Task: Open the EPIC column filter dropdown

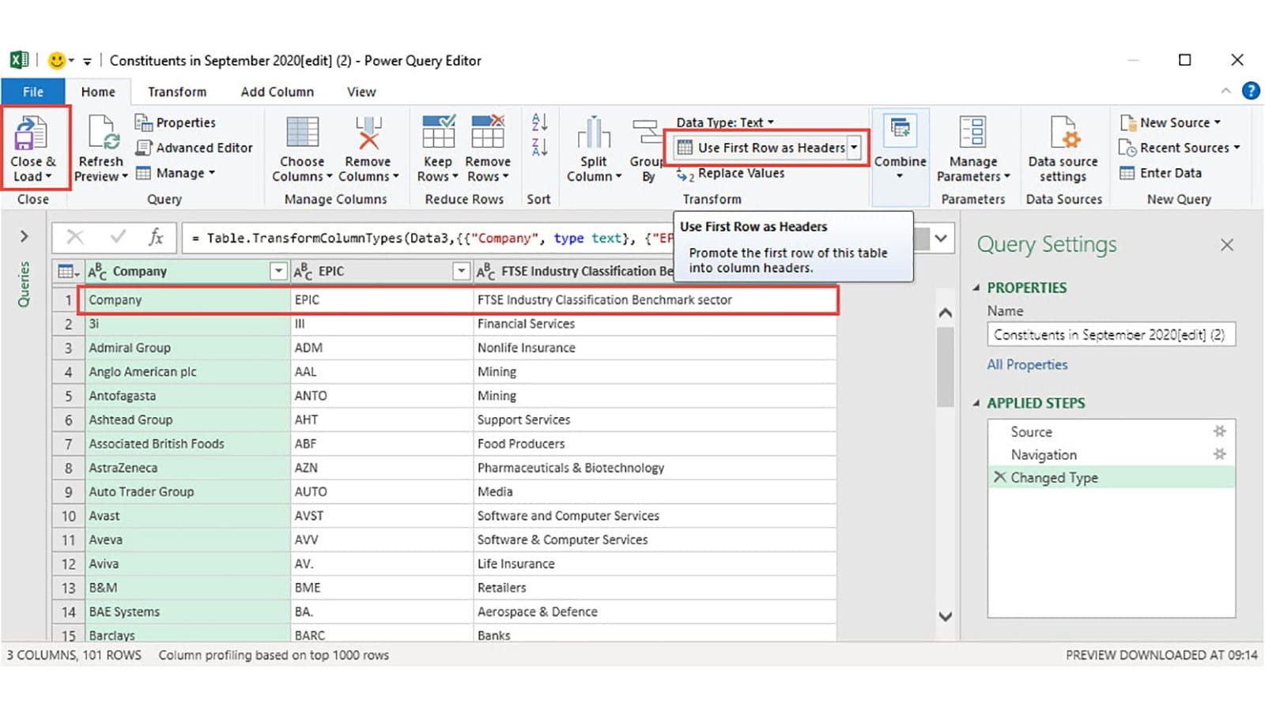Action: [461, 272]
